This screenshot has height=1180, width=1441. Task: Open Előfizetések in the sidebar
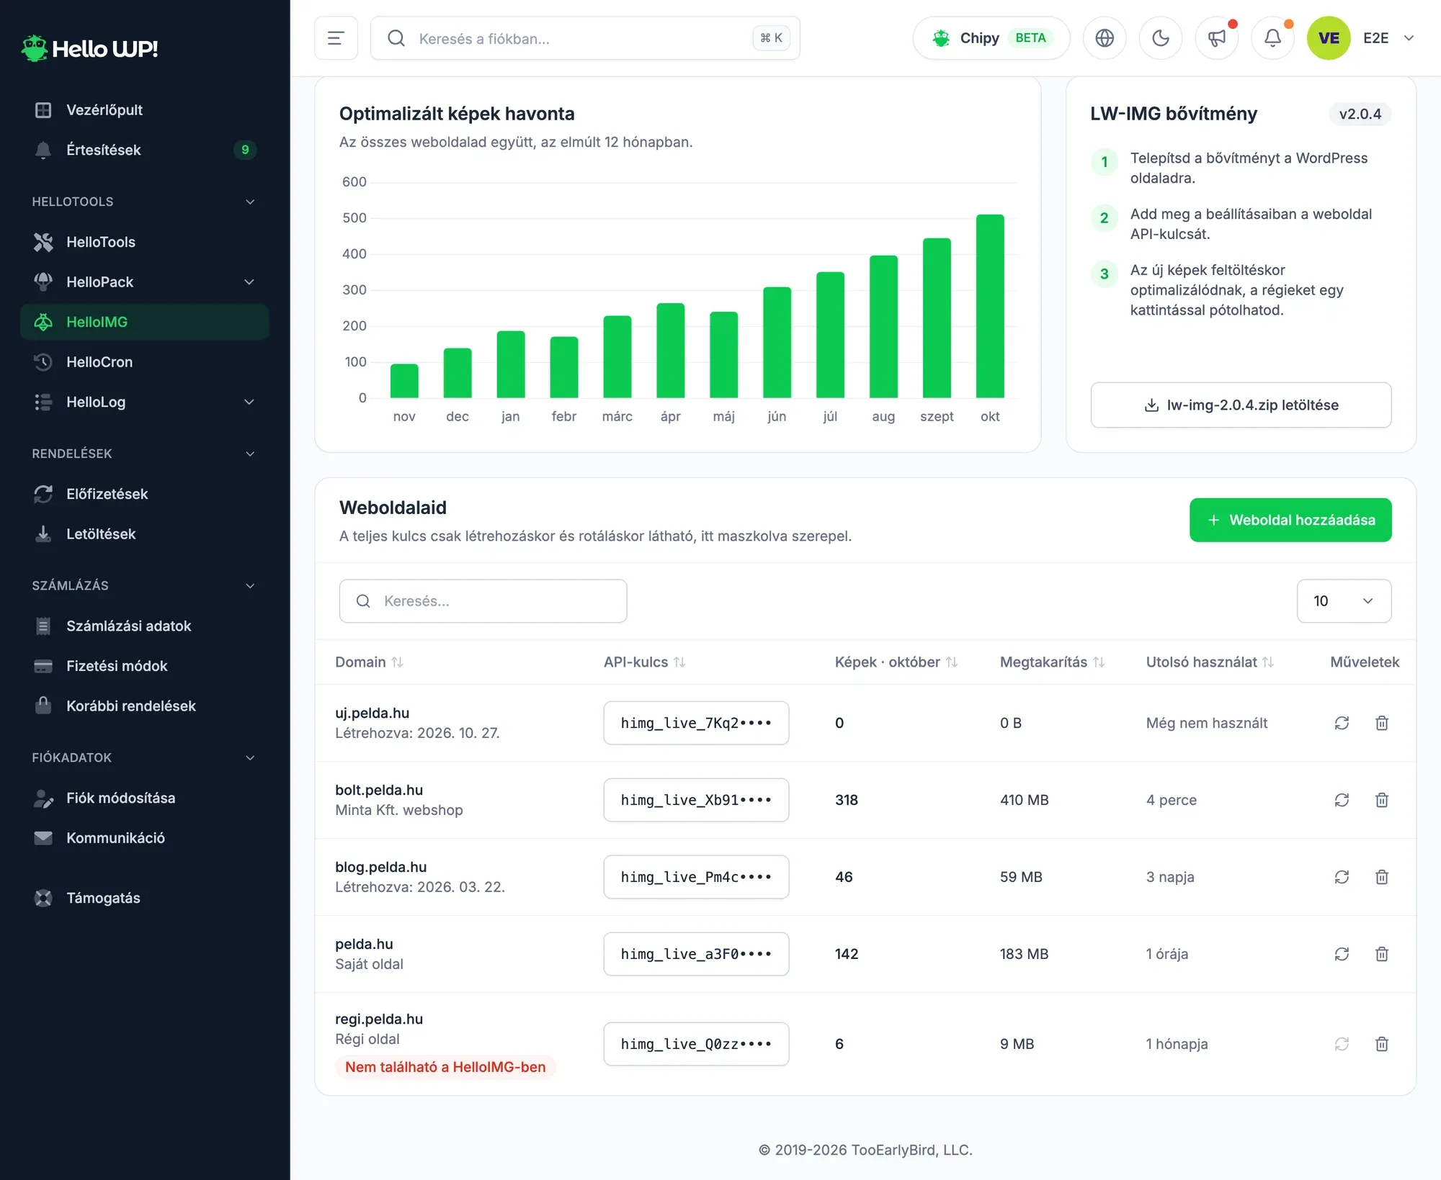(x=144, y=494)
